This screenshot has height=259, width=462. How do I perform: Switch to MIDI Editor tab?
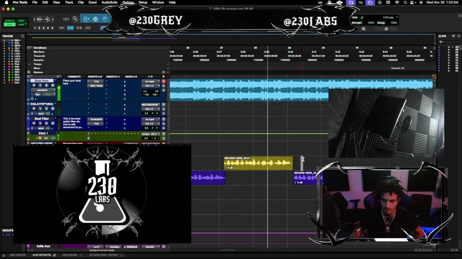pos(18,255)
